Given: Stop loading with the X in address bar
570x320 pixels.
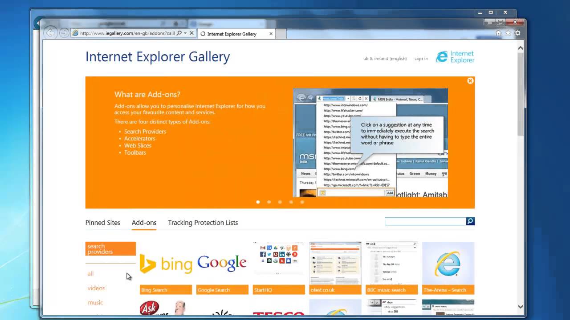Looking at the screenshot, I should pyautogui.click(x=192, y=33).
